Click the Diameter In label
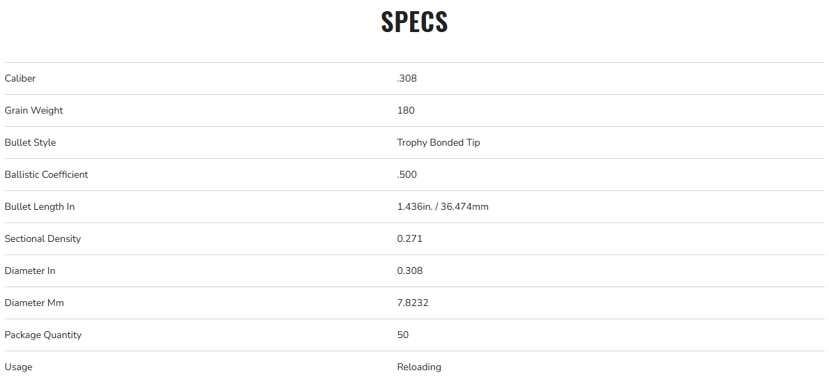Screen dimensions: 829x382 (30, 271)
